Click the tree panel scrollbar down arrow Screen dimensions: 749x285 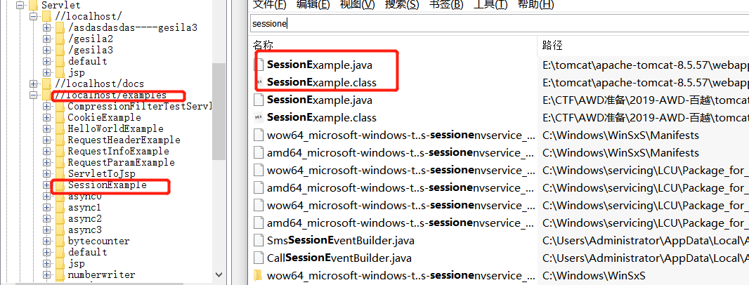coord(219,274)
